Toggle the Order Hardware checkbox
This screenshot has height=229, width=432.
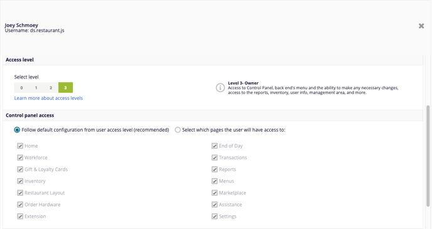tap(20, 205)
